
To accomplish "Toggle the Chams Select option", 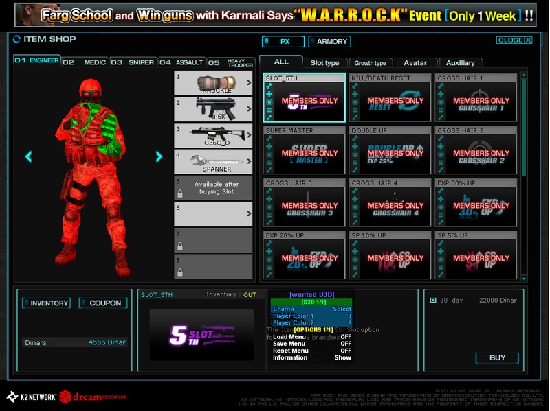I will (312, 309).
